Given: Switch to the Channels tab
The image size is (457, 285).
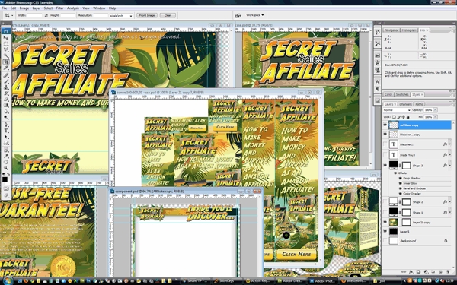Looking at the screenshot, I should tap(405, 104).
